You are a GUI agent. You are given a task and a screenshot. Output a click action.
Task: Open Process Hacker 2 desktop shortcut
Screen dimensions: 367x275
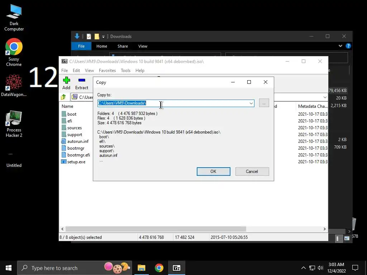14,124
